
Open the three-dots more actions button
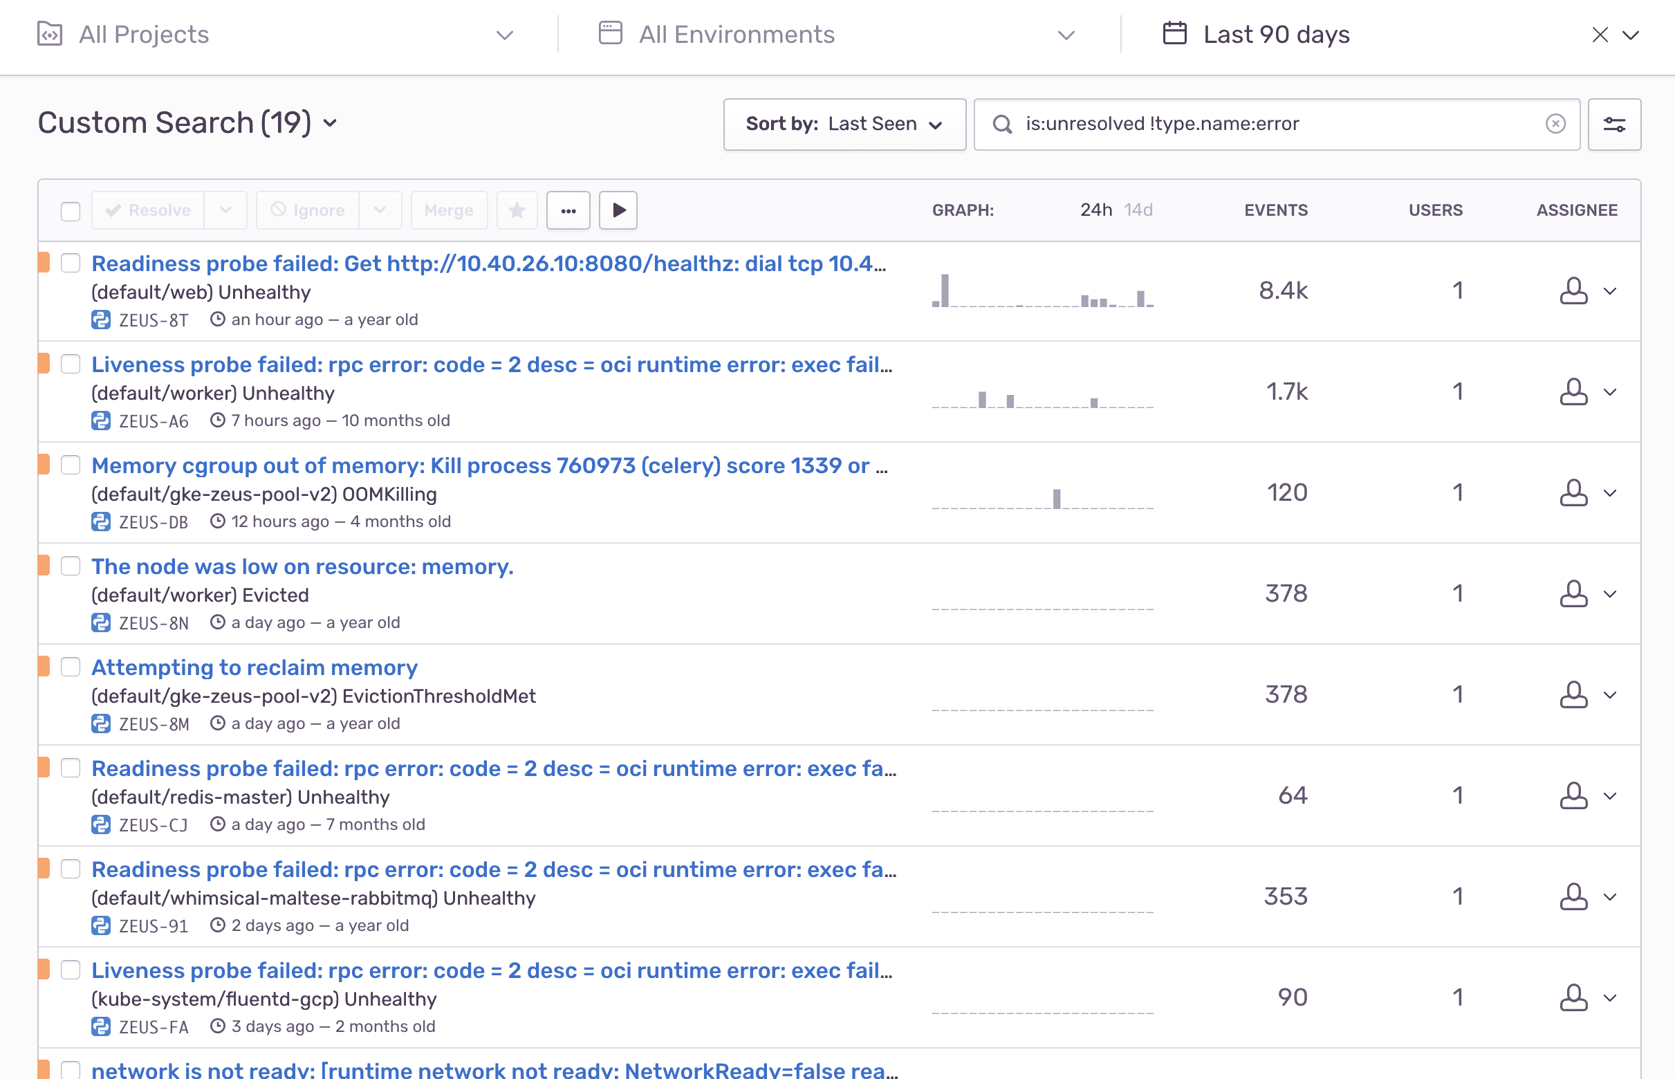coord(568,210)
